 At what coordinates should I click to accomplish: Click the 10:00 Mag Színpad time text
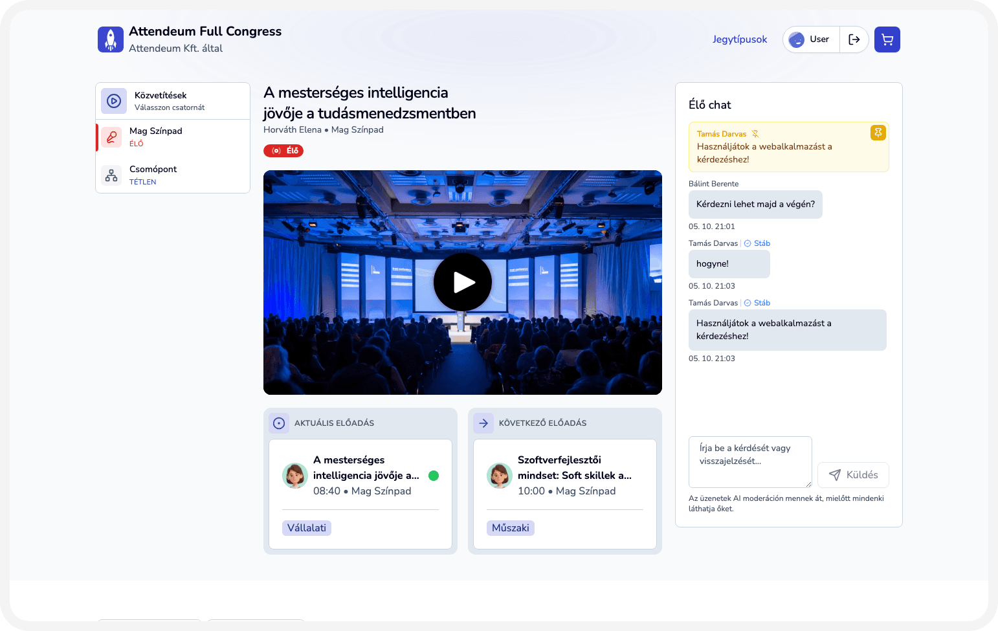567,491
